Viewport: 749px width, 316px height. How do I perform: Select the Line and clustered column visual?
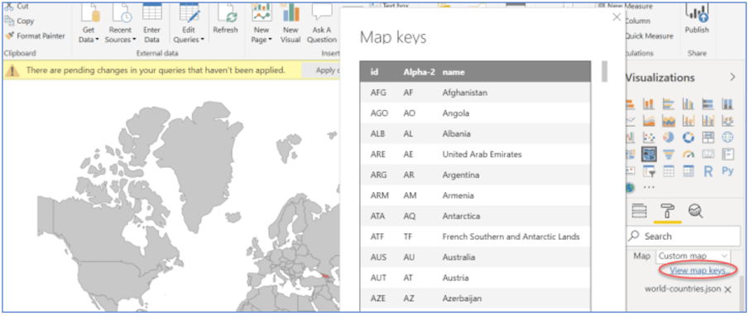coord(708,120)
